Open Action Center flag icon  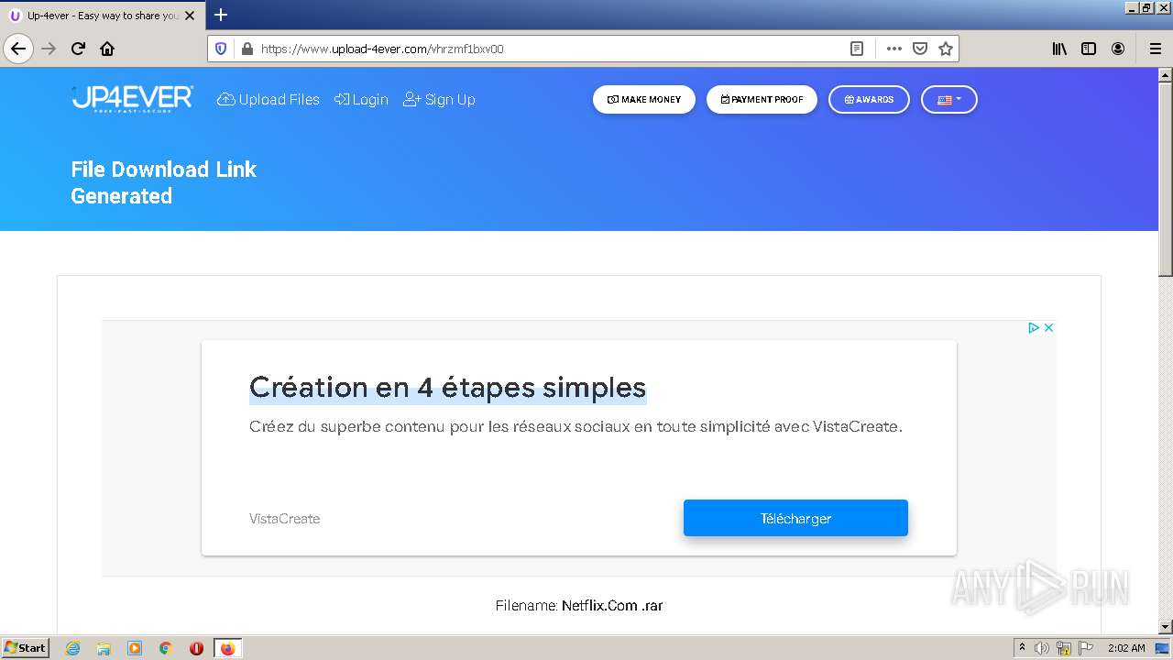(x=1086, y=648)
